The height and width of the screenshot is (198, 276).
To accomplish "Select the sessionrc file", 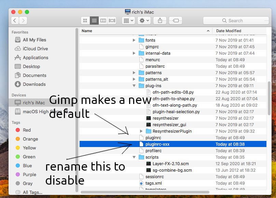I will point(173,177).
